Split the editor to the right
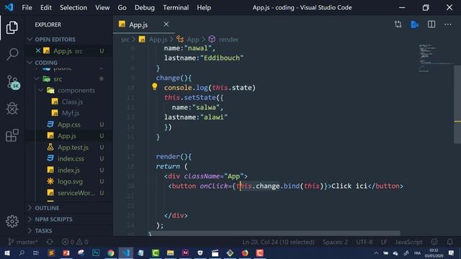The image size is (461, 259). 431,24
